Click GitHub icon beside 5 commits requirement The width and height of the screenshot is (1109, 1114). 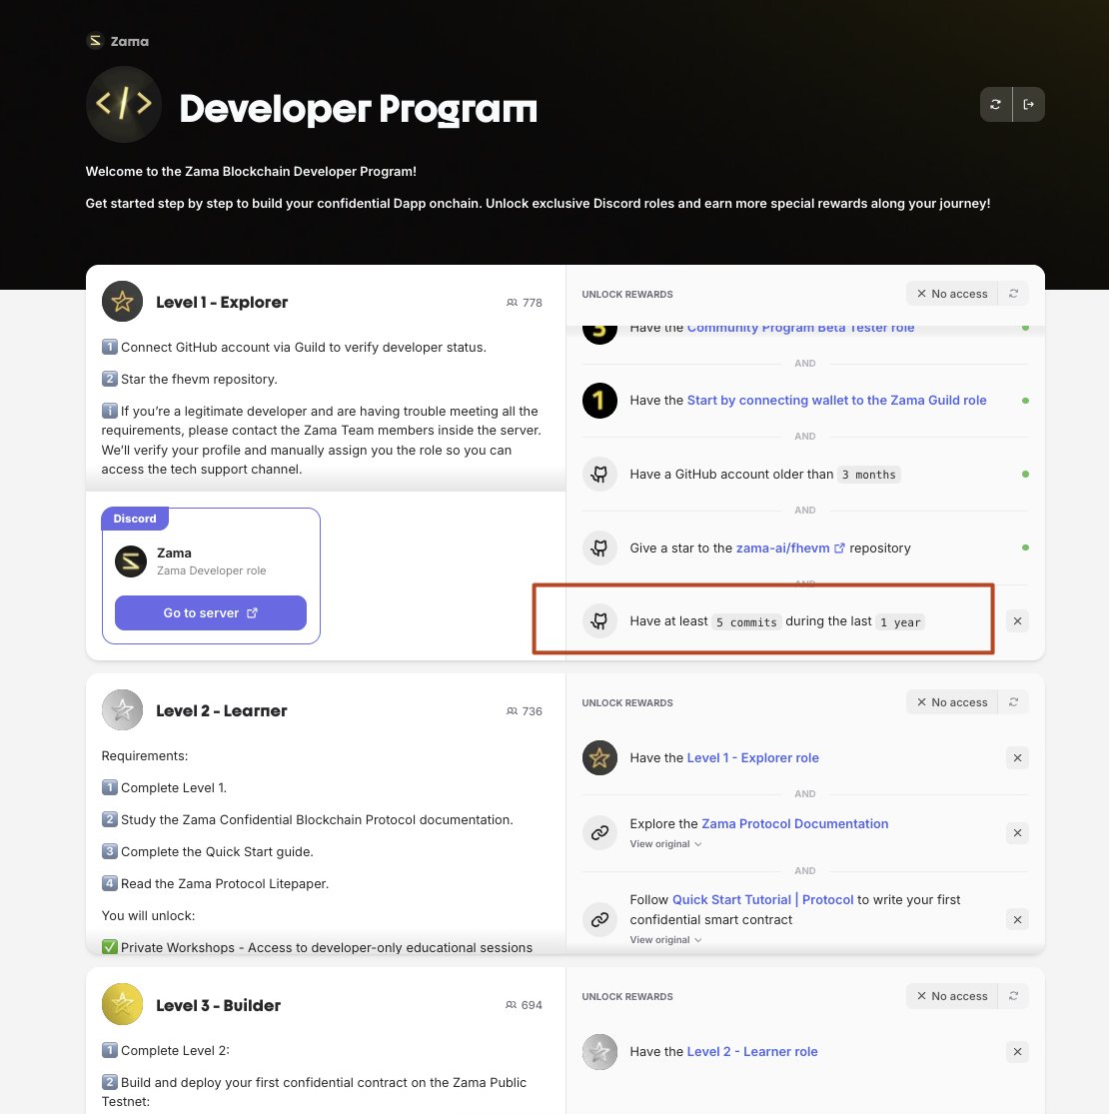[599, 620]
